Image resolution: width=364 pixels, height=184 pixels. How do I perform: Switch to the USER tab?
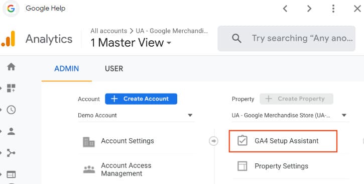(x=114, y=69)
